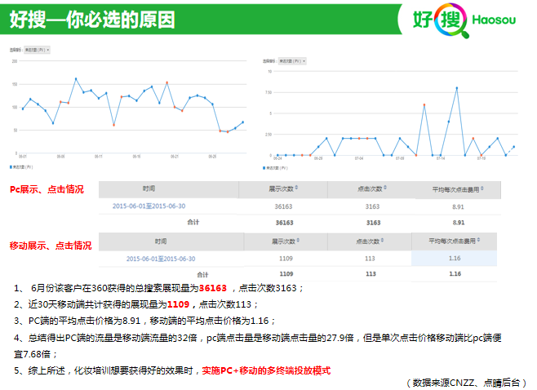This screenshot has height=390, width=537.
Task: Click the red 1109 in summary line 2
Action: (x=178, y=304)
